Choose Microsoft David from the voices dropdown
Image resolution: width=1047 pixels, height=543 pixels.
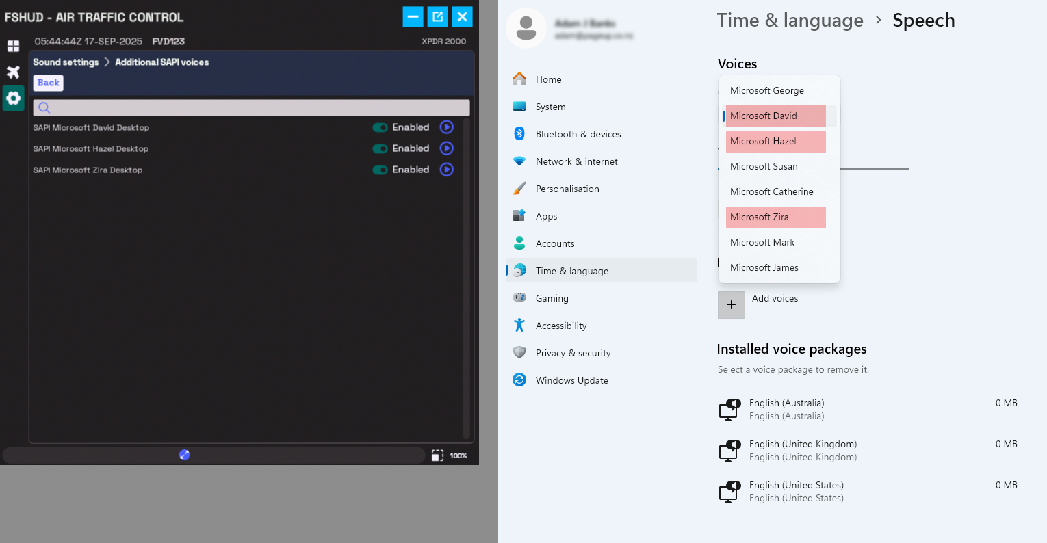pyautogui.click(x=779, y=116)
